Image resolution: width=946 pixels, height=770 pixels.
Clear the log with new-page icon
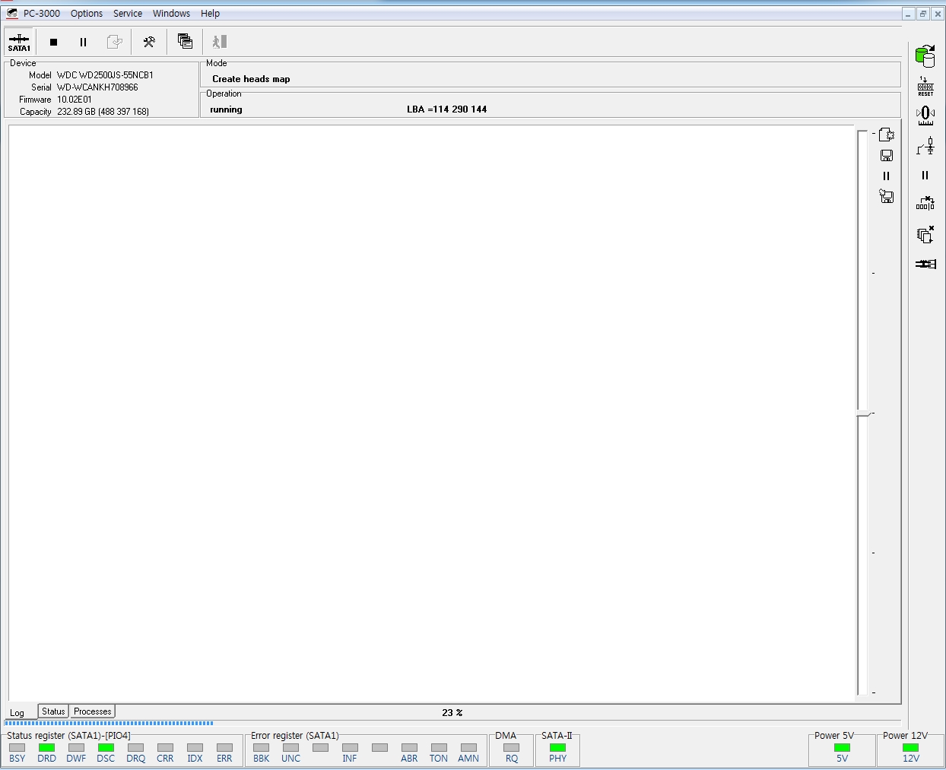(886, 135)
